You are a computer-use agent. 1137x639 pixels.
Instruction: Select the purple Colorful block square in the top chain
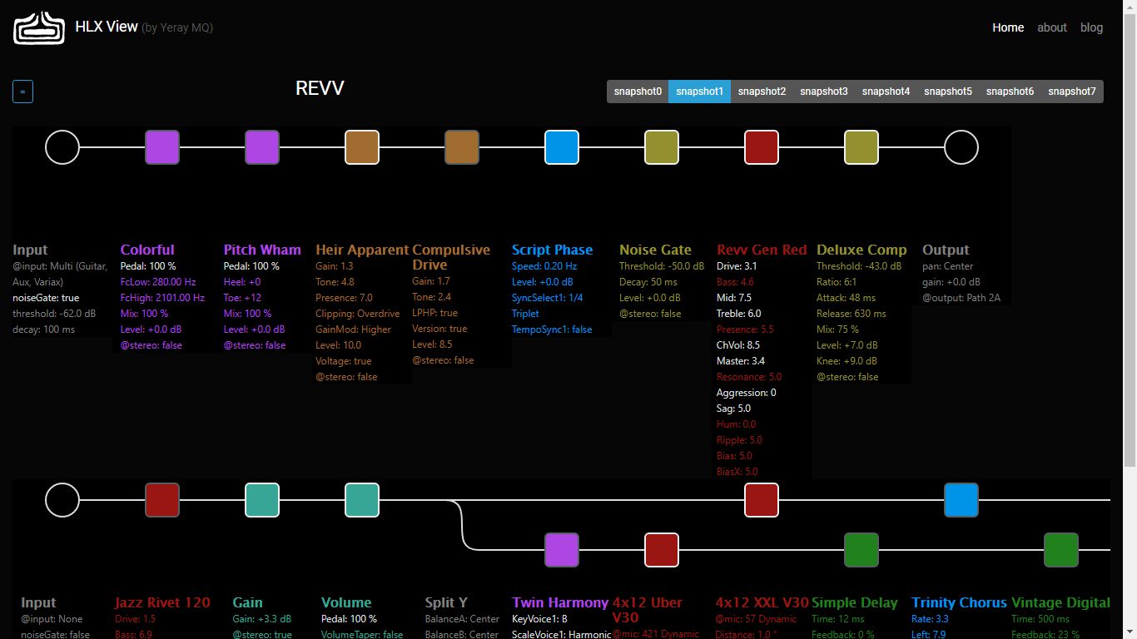(x=162, y=147)
